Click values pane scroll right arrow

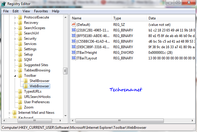[x=193, y=121]
